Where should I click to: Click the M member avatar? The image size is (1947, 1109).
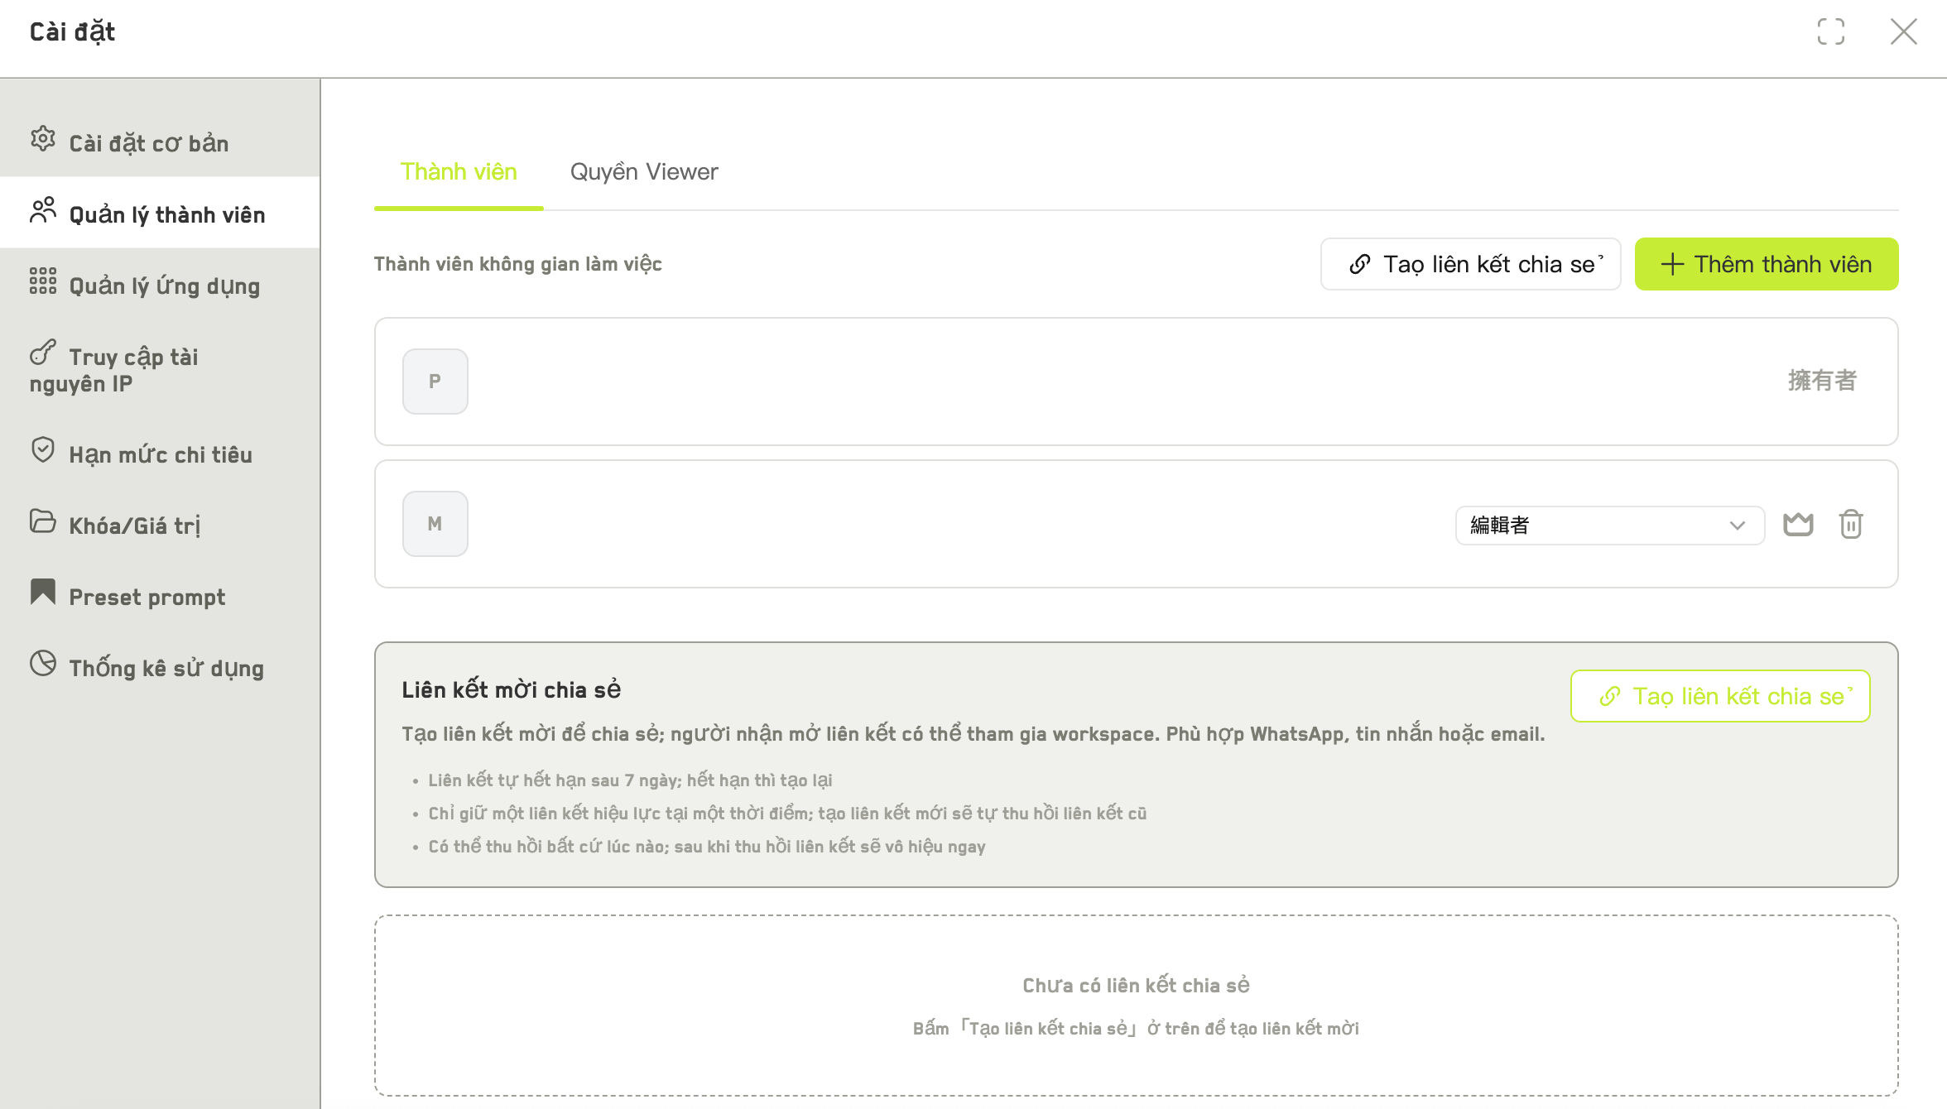point(435,524)
